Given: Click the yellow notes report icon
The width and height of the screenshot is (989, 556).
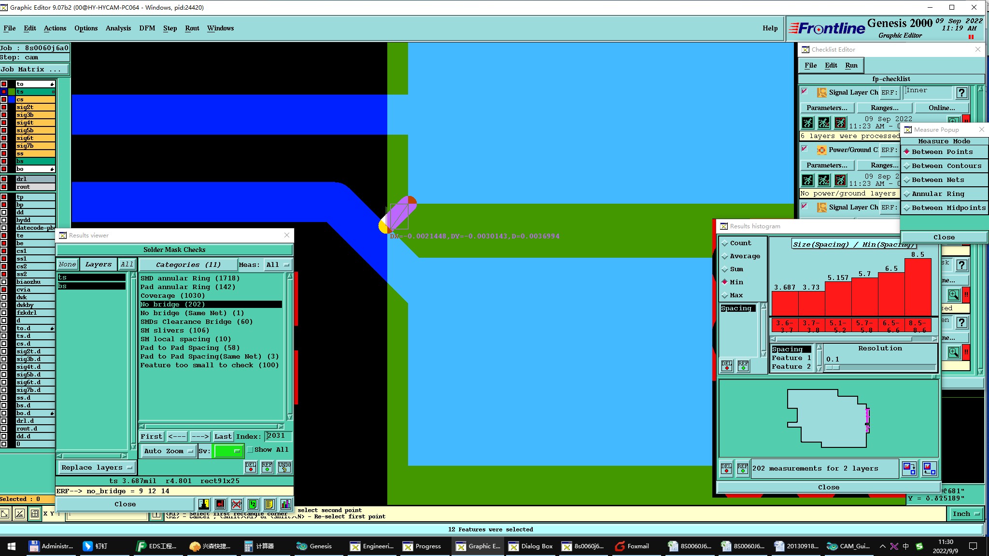Looking at the screenshot, I should coord(269,504).
